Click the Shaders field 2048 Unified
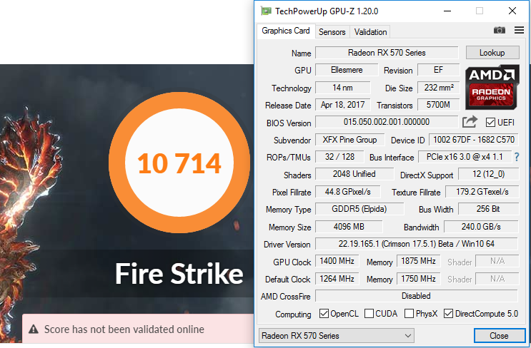This screenshot has height=348, width=531. coord(354,174)
